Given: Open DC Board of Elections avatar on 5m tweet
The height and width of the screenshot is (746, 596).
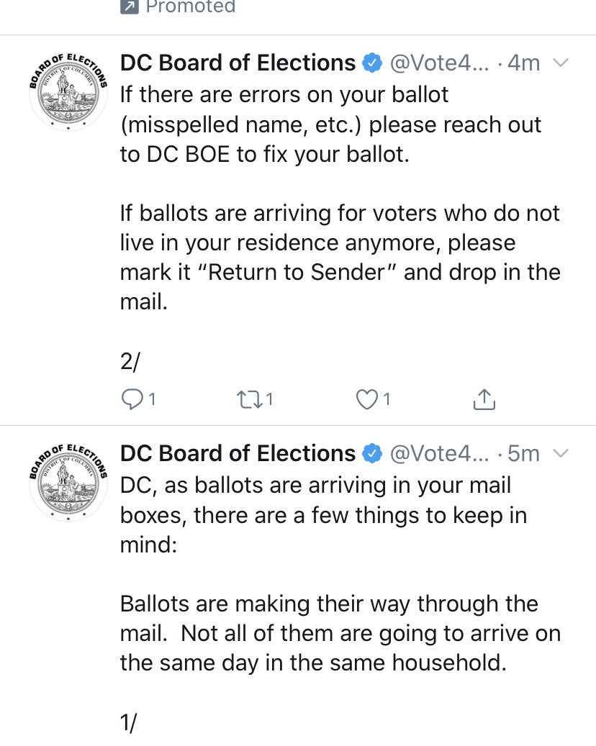Looking at the screenshot, I should point(68,483).
